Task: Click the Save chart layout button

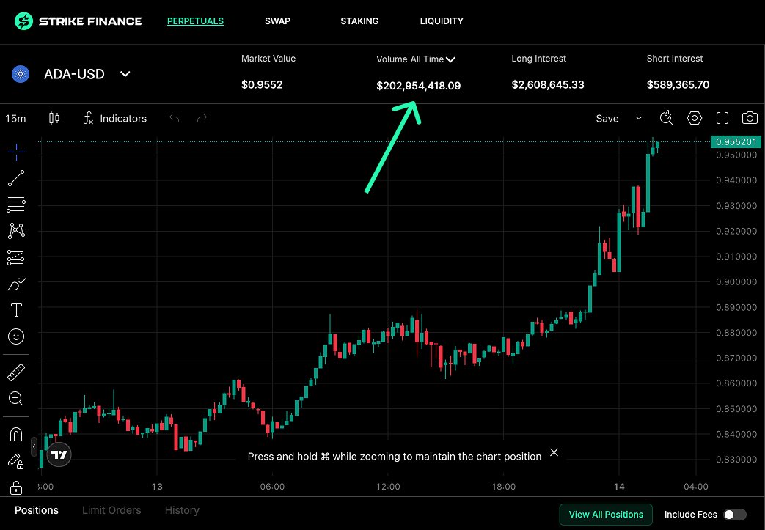Action: click(x=607, y=119)
